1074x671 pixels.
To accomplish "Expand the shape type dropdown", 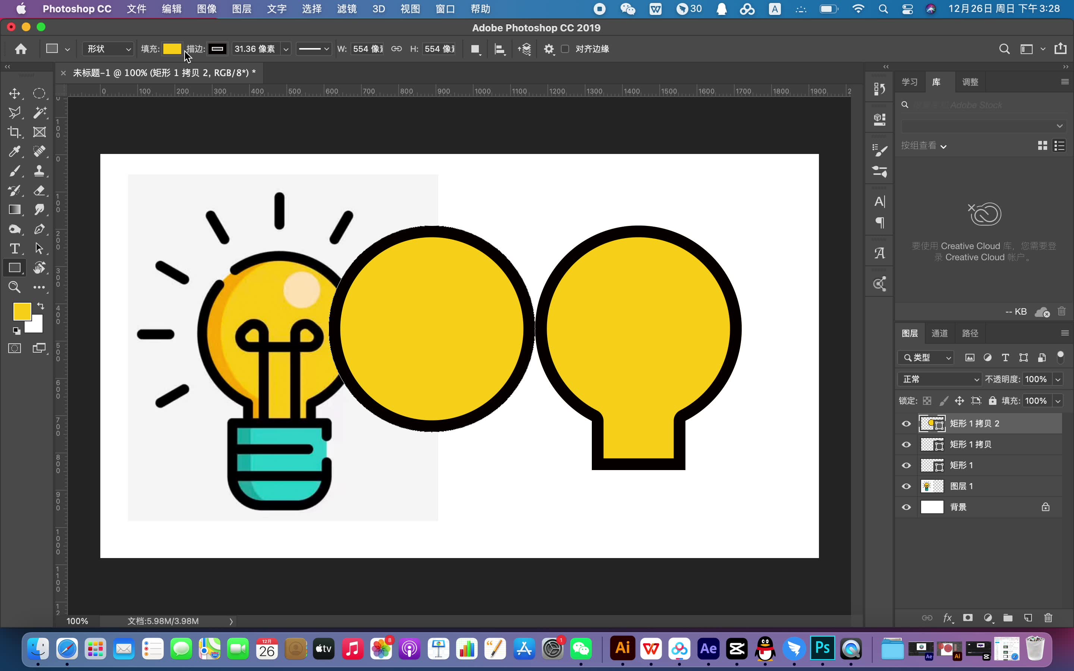I will coord(126,49).
